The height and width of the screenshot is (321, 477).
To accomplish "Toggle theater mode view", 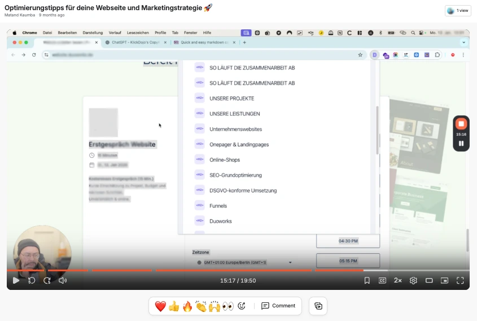I will pyautogui.click(x=429, y=280).
